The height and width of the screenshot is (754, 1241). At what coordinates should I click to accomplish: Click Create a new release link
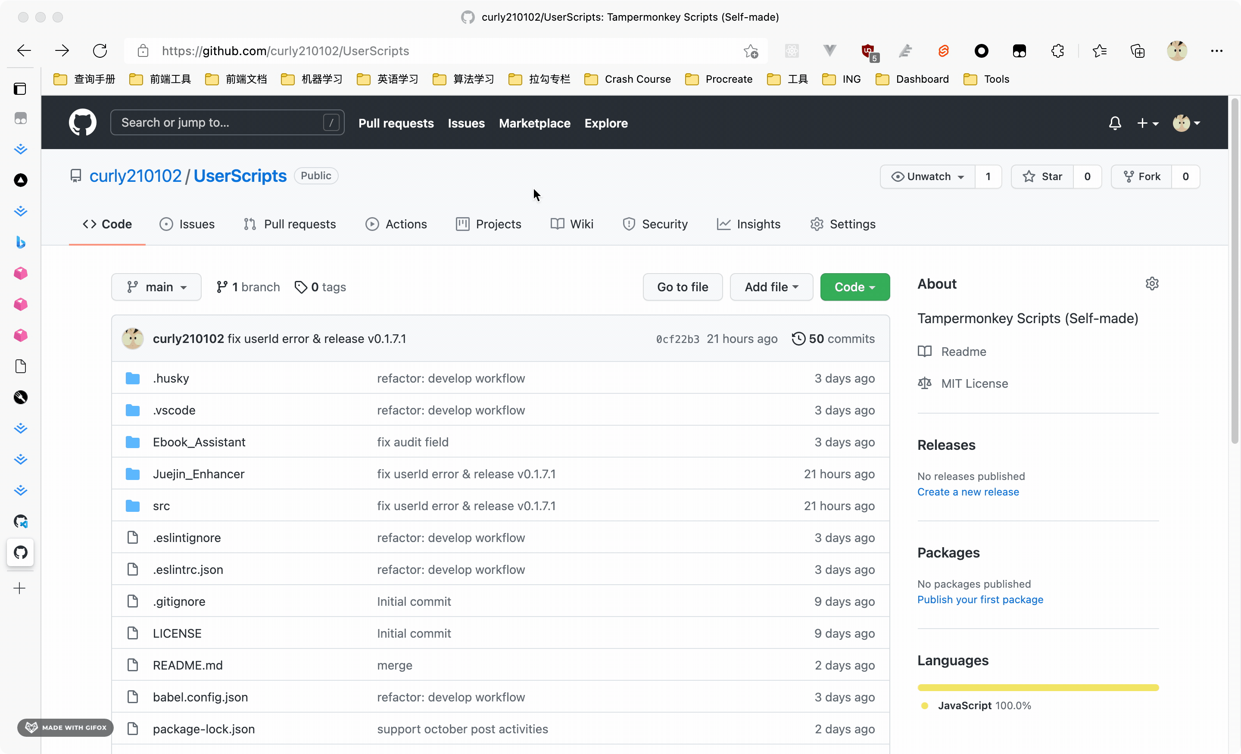tap(967, 492)
